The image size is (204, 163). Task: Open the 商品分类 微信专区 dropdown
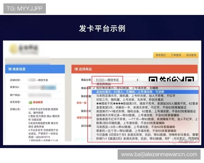click(x=117, y=80)
